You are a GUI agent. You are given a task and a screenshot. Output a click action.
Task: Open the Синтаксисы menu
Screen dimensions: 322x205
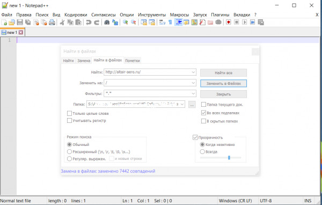pyautogui.click(x=103, y=15)
